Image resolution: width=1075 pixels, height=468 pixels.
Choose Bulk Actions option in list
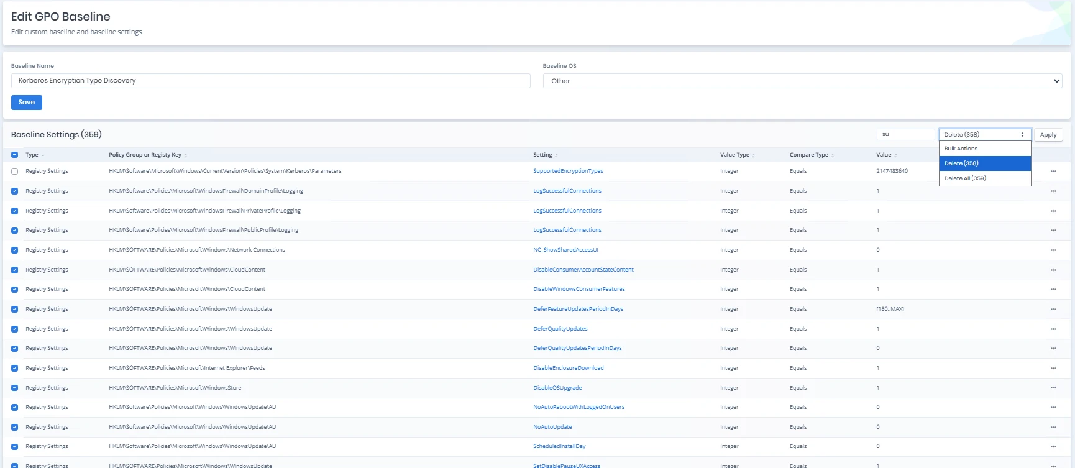pos(985,149)
